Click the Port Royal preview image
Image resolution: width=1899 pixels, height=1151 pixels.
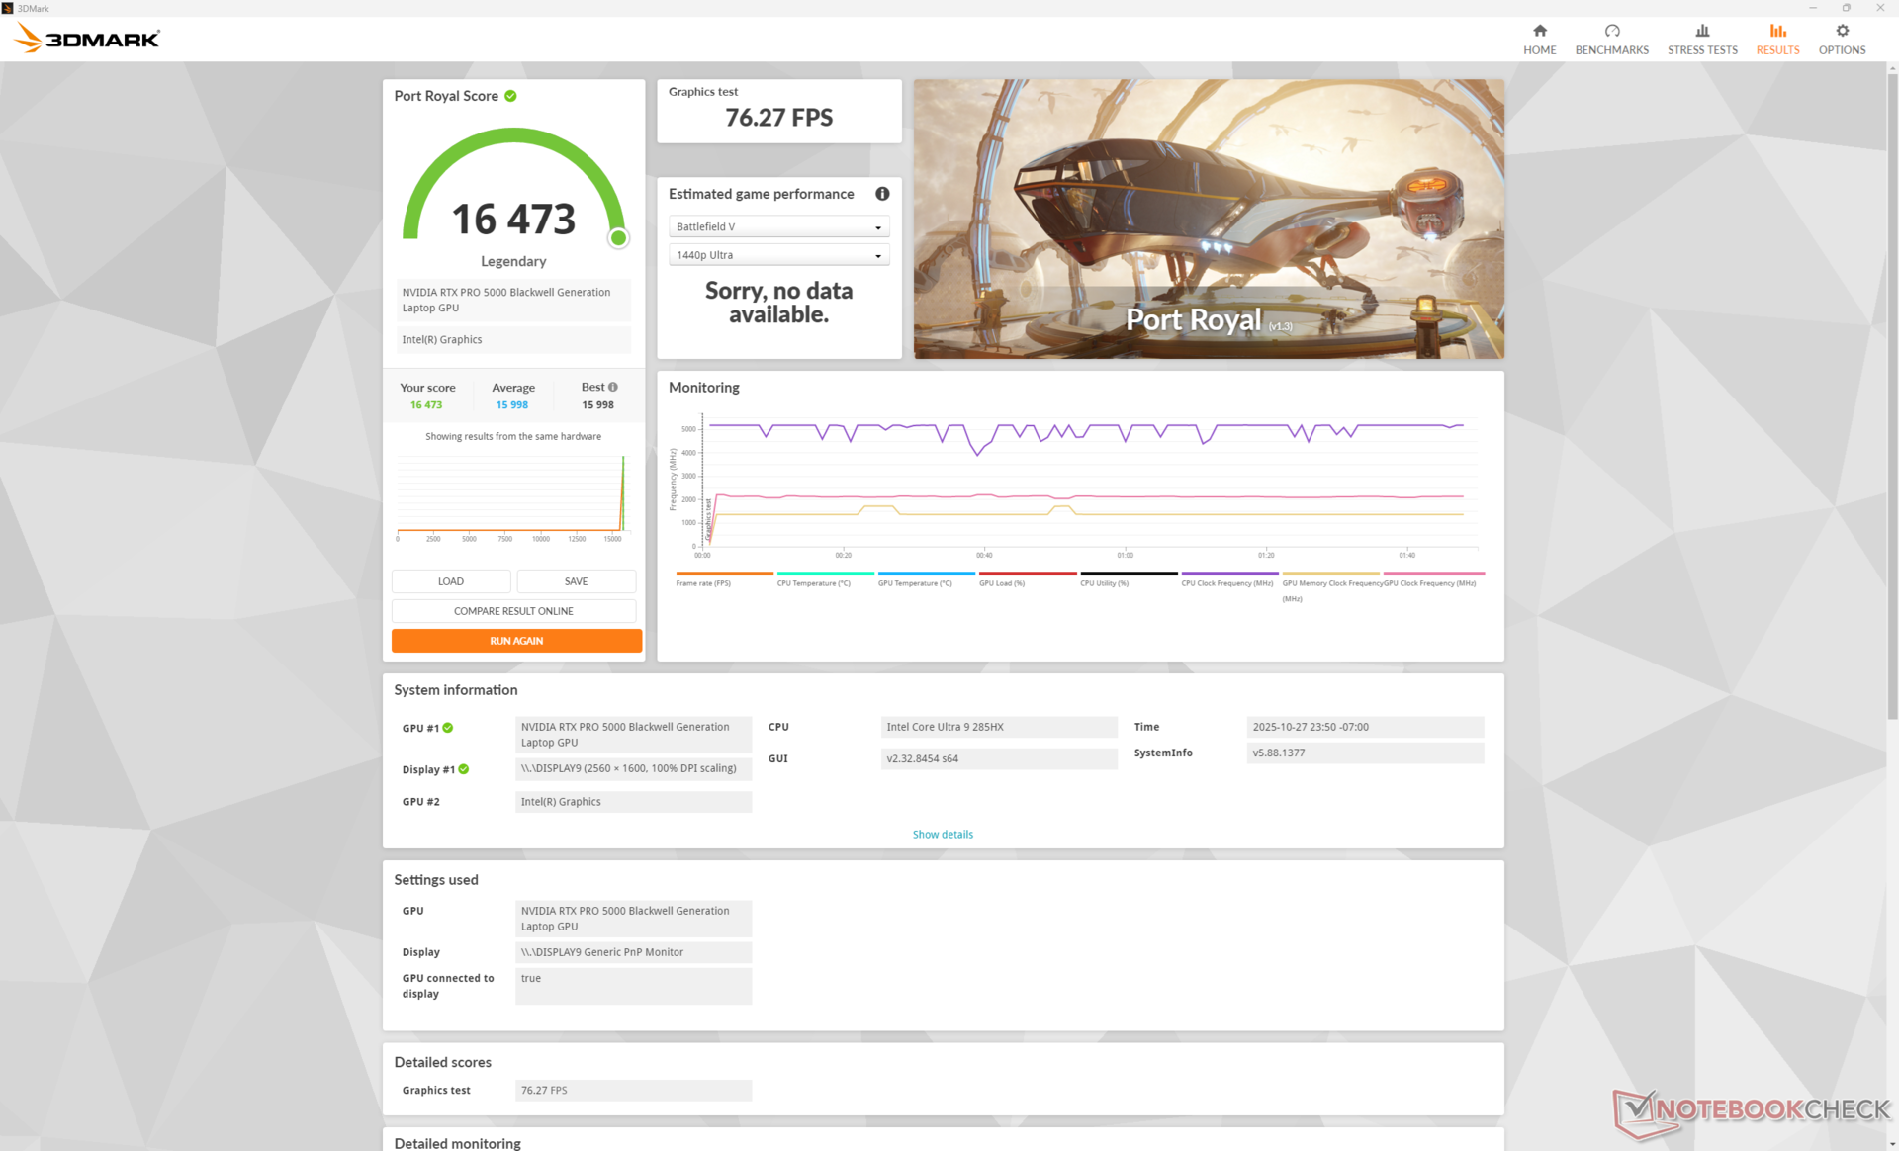tap(1208, 219)
